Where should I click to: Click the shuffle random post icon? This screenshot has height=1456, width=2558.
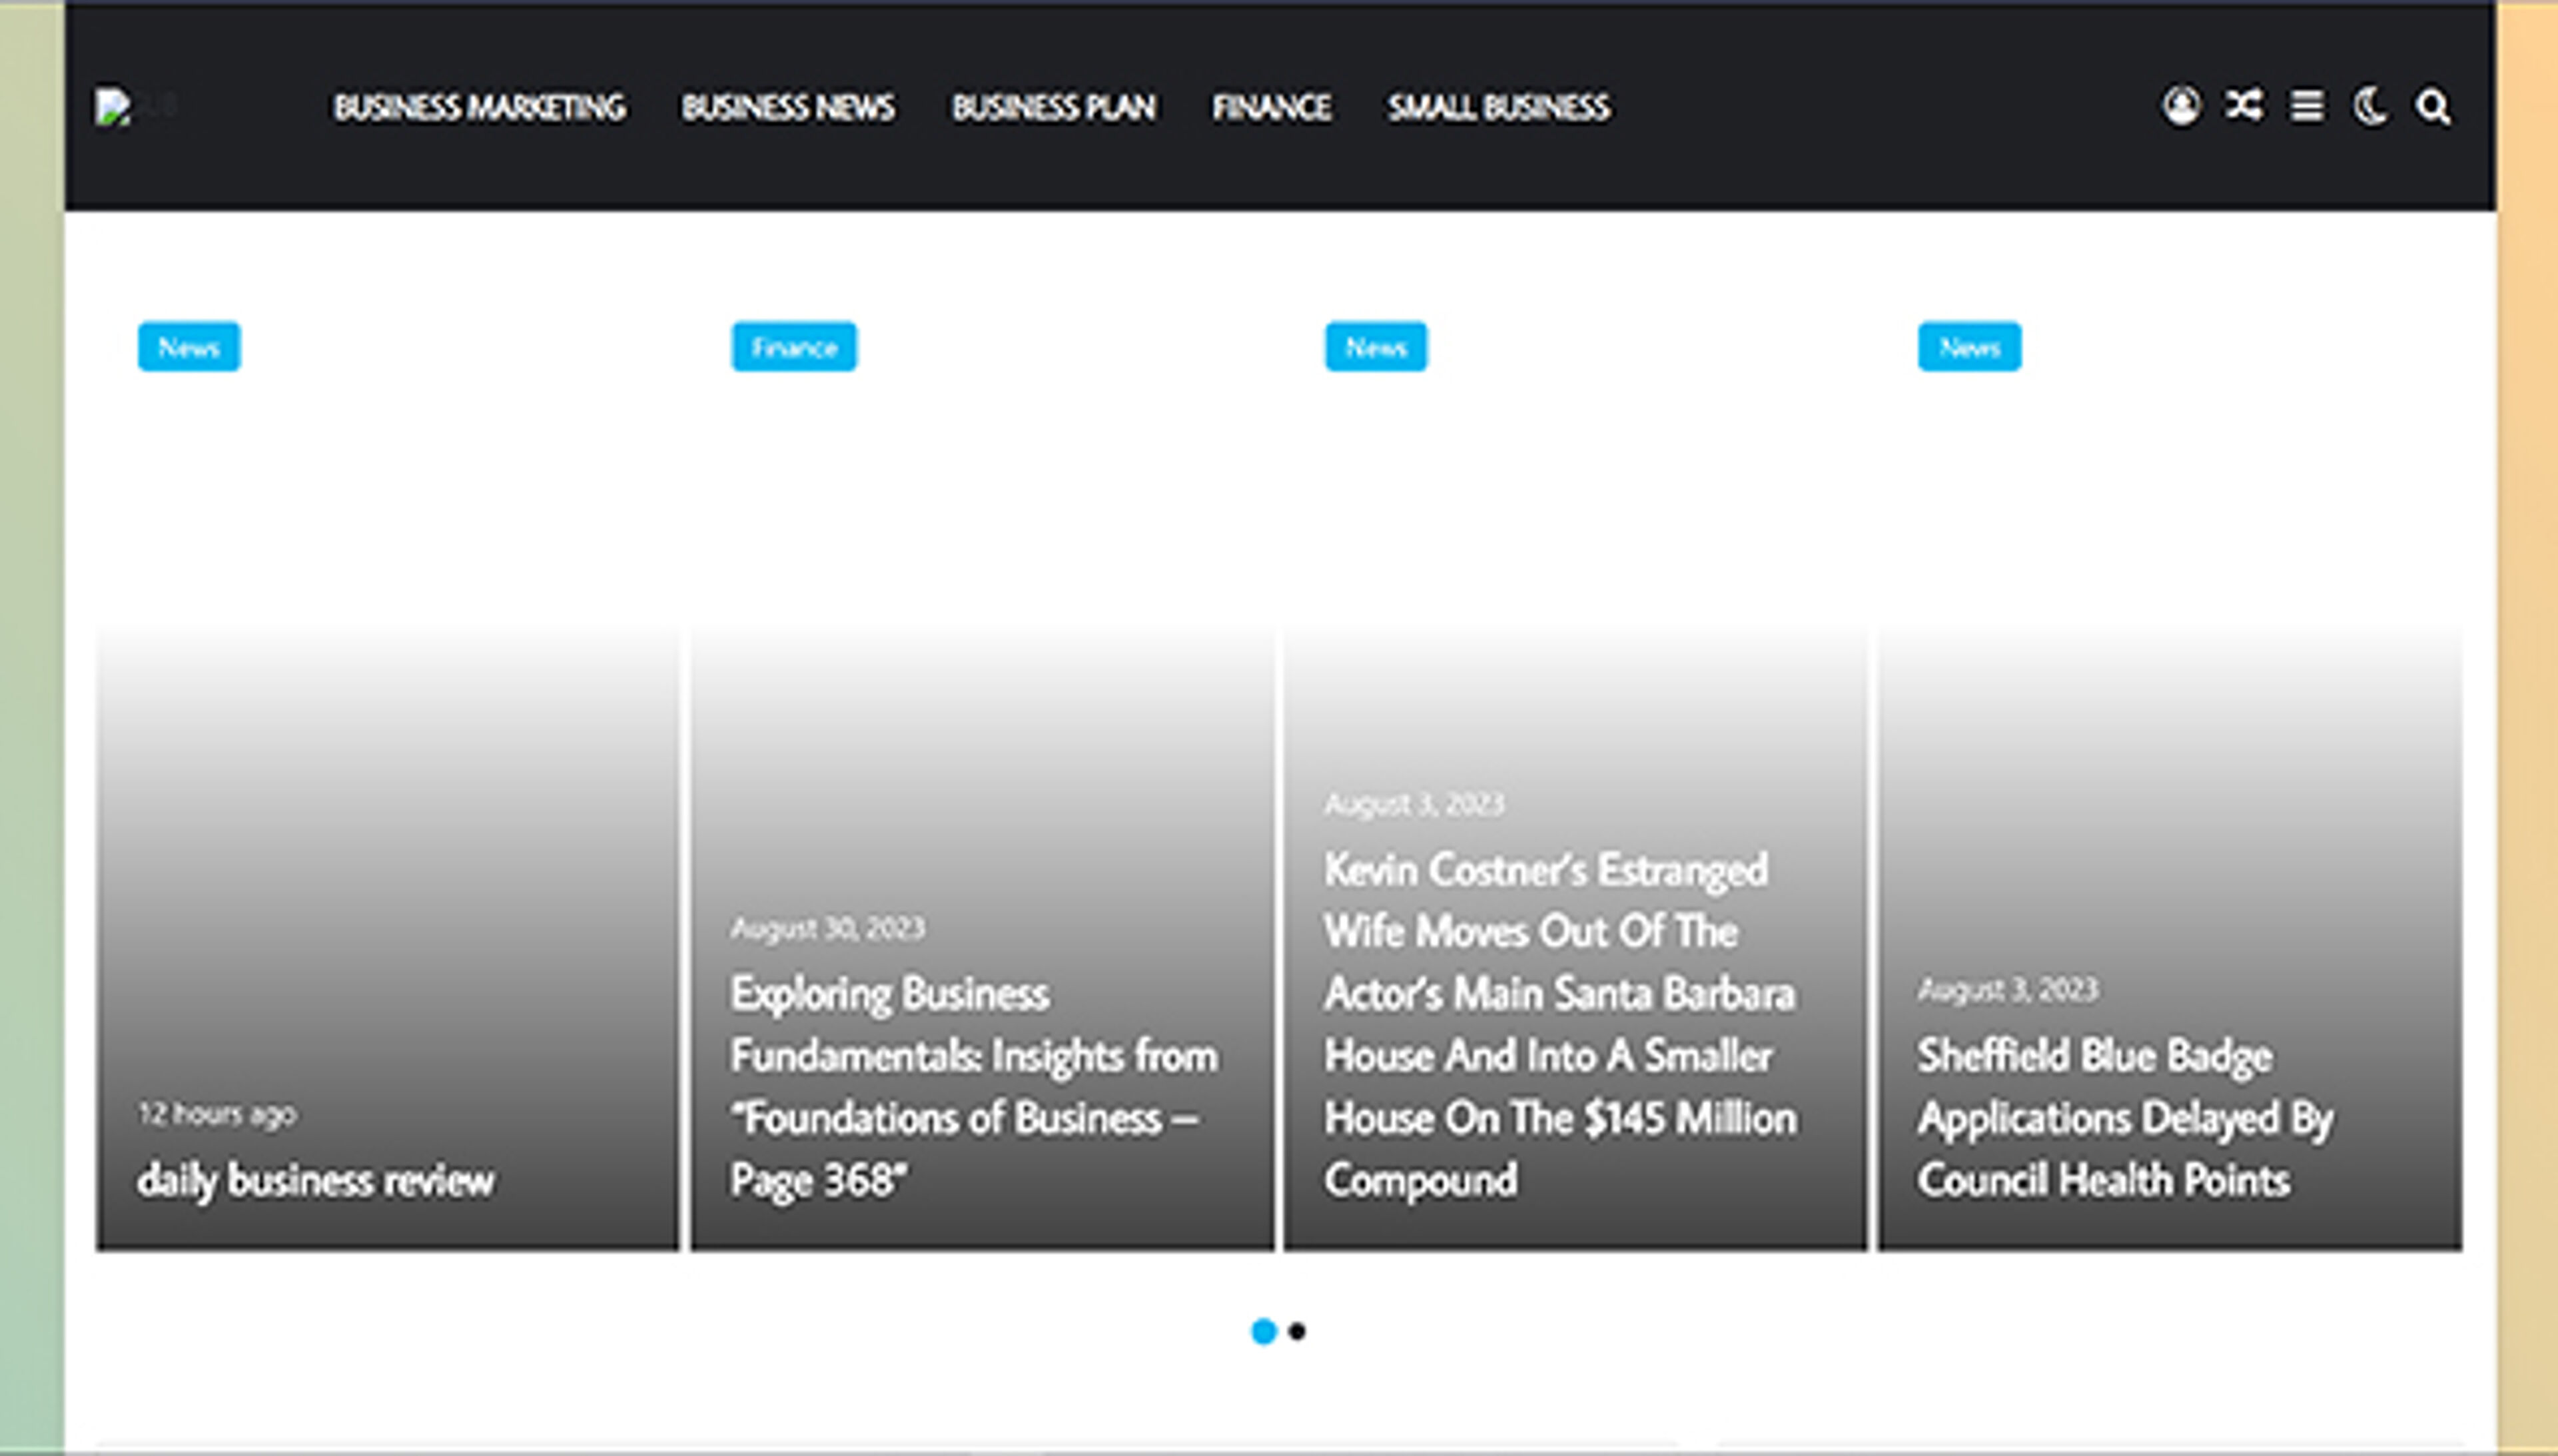[2243, 107]
